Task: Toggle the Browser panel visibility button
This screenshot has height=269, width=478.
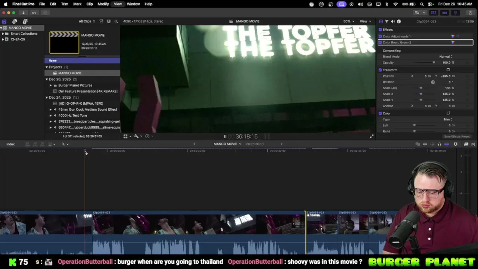Action: (434, 13)
